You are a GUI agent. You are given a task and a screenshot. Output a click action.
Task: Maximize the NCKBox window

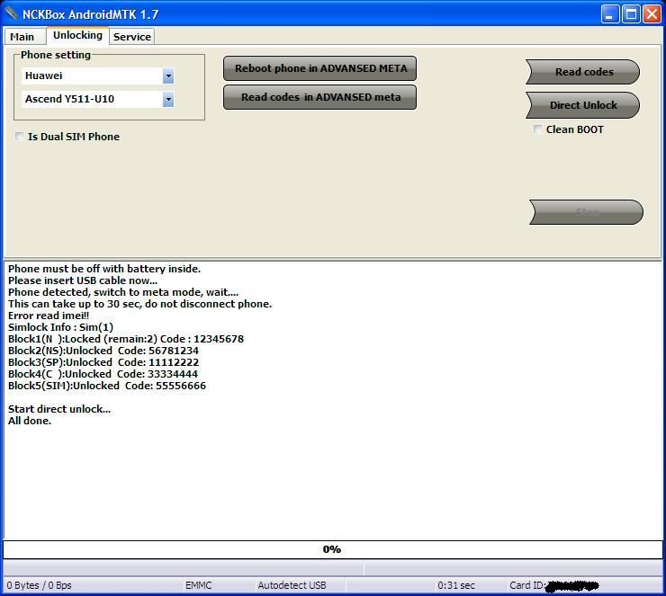coord(631,13)
